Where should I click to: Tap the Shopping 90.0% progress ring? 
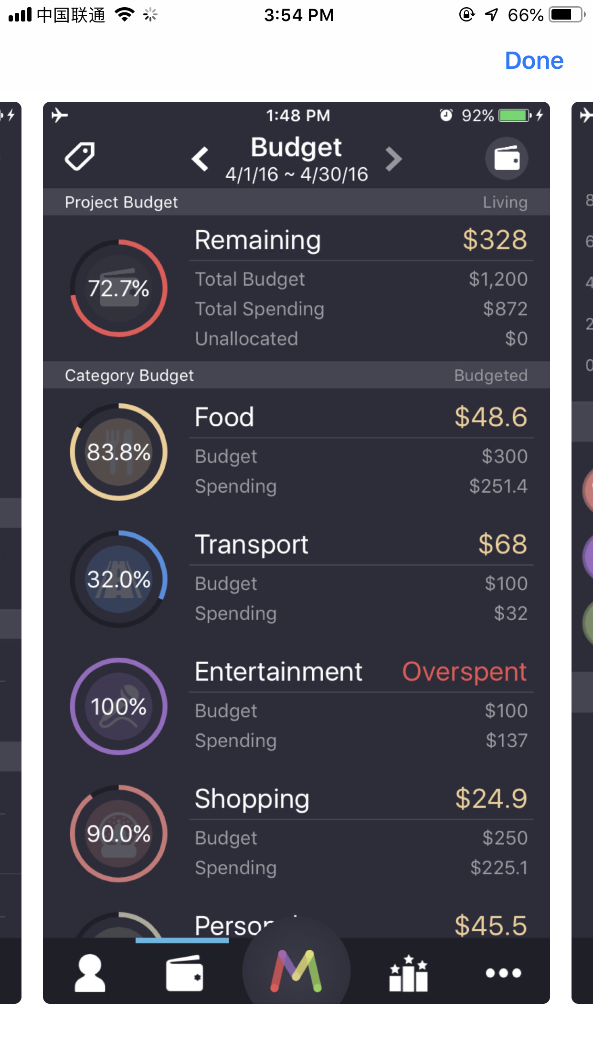click(118, 833)
